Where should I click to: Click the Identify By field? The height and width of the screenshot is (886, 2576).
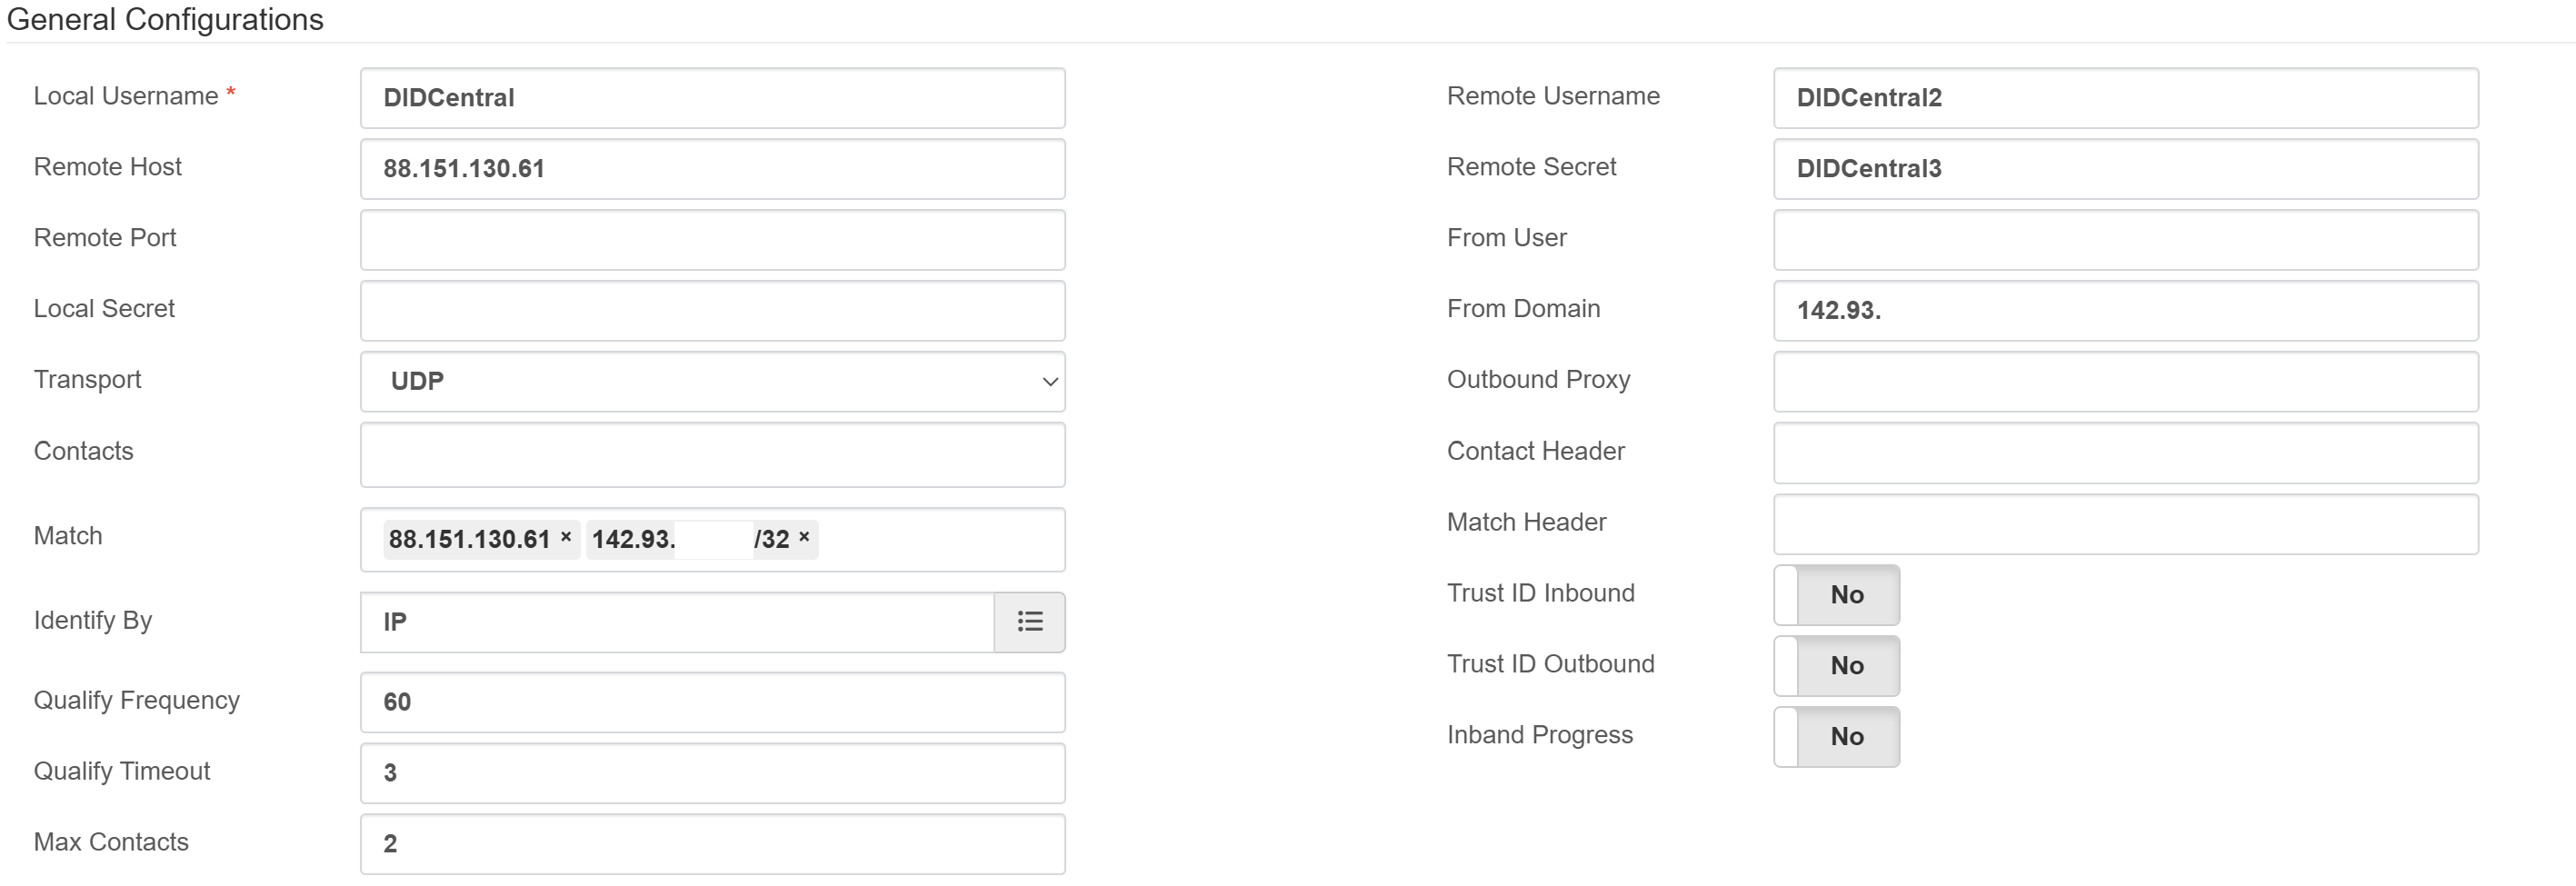(x=677, y=622)
